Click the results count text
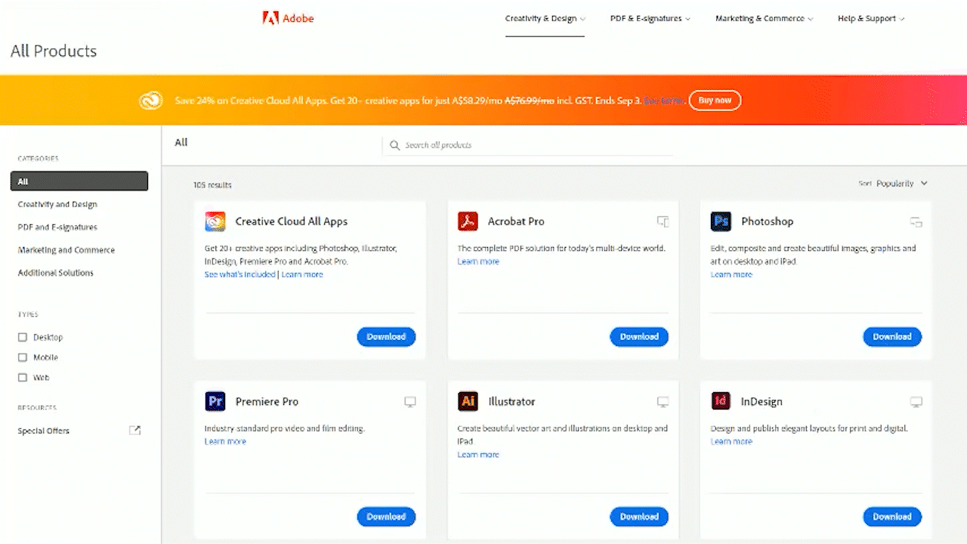This screenshot has width=967, height=544. click(x=212, y=185)
